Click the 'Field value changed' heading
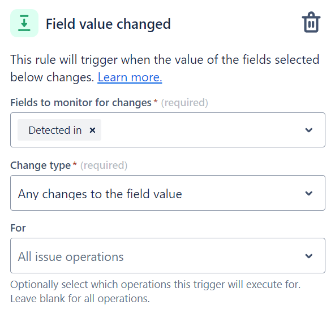This screenshot has width=335, height=314. click(108, 24)
